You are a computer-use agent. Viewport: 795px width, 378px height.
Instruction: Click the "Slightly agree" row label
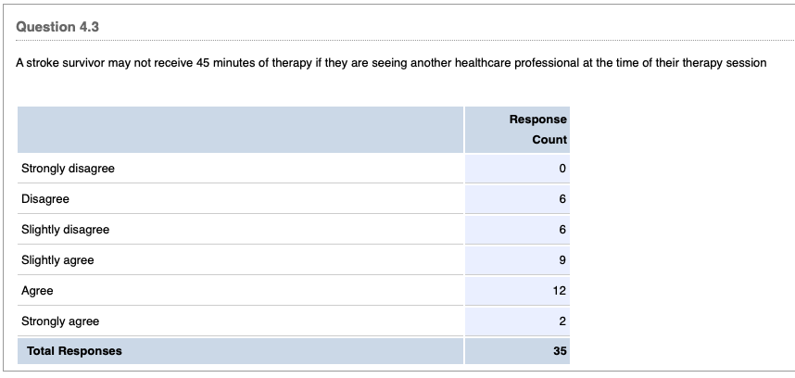57,260
